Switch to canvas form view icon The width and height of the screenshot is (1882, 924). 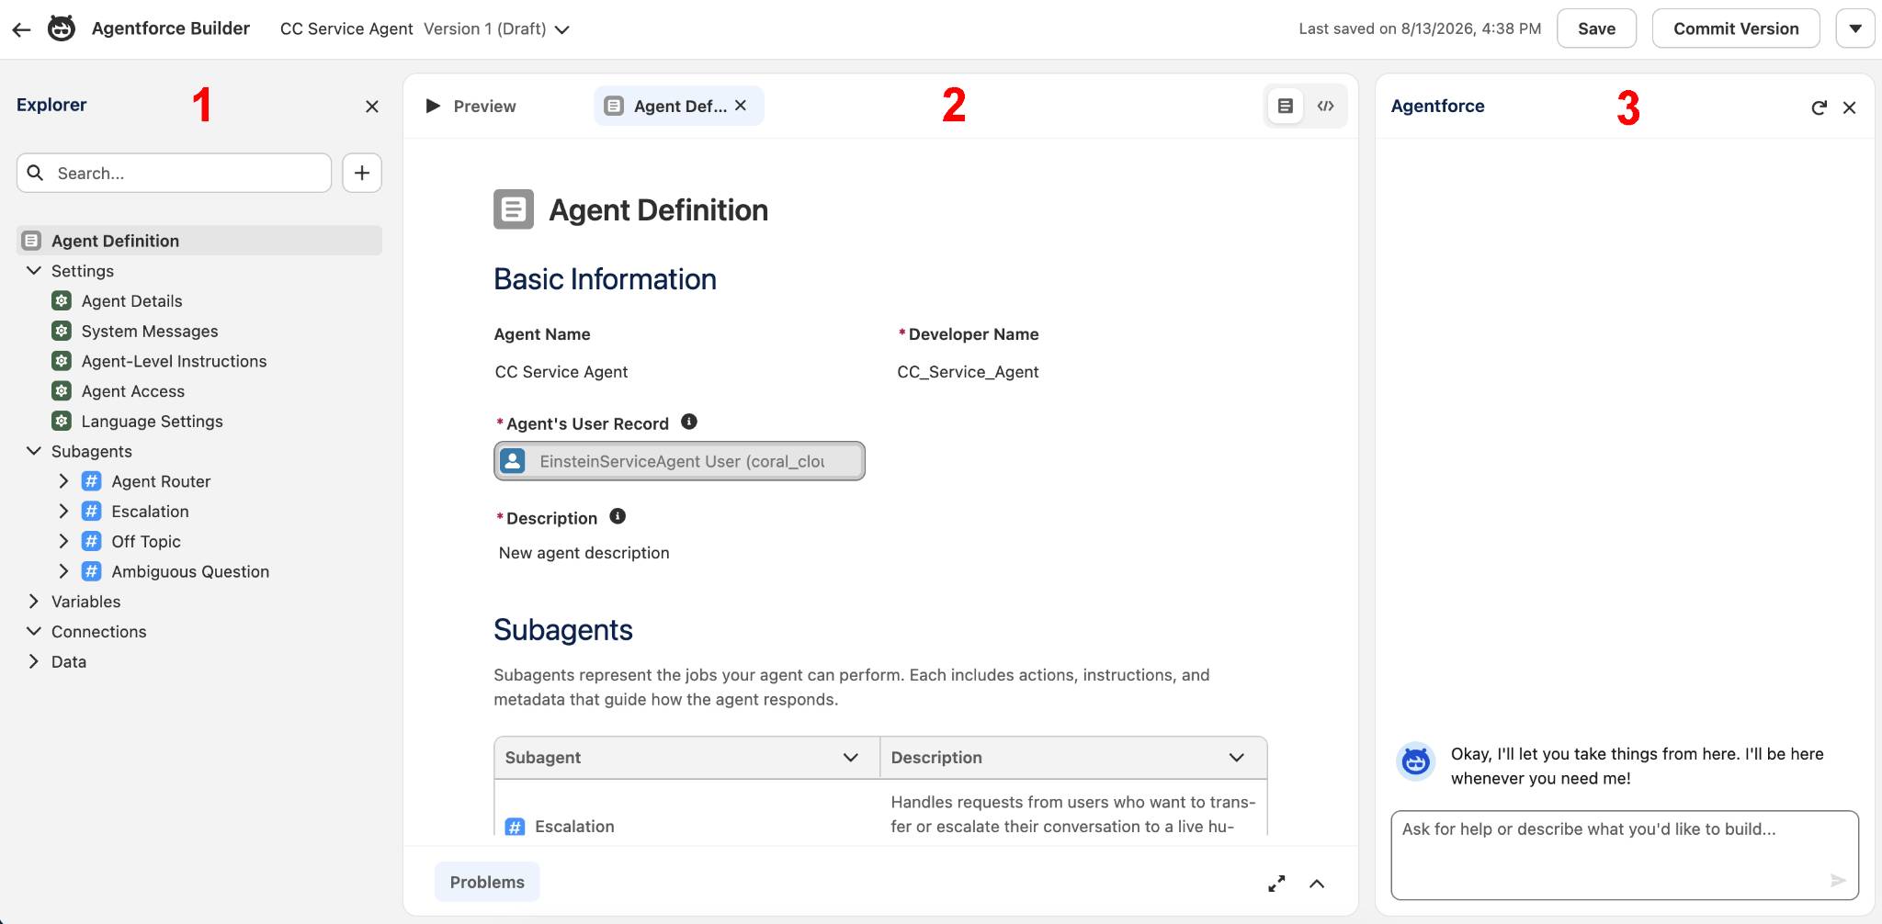click(1286, 107)
